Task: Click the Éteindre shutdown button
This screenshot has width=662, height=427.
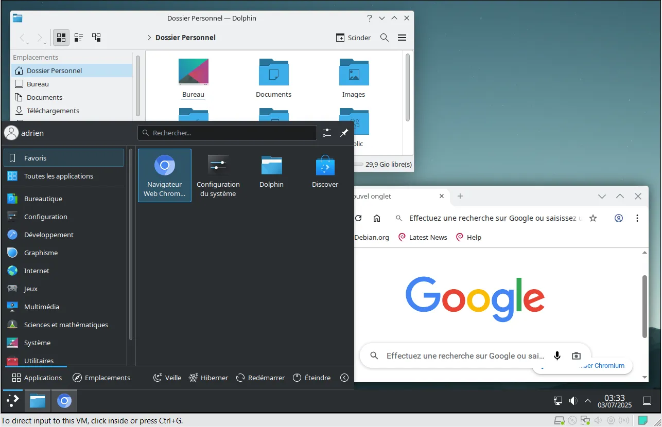Action: 312,378
